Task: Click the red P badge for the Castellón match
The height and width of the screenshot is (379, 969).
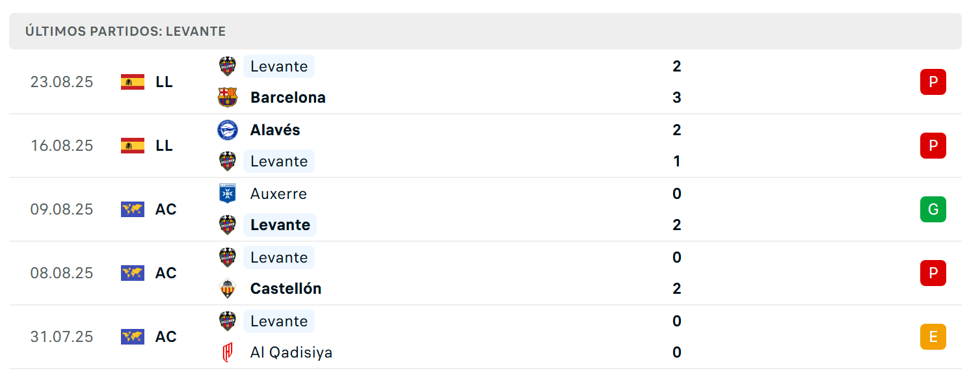Action: [x=933, y=273]
